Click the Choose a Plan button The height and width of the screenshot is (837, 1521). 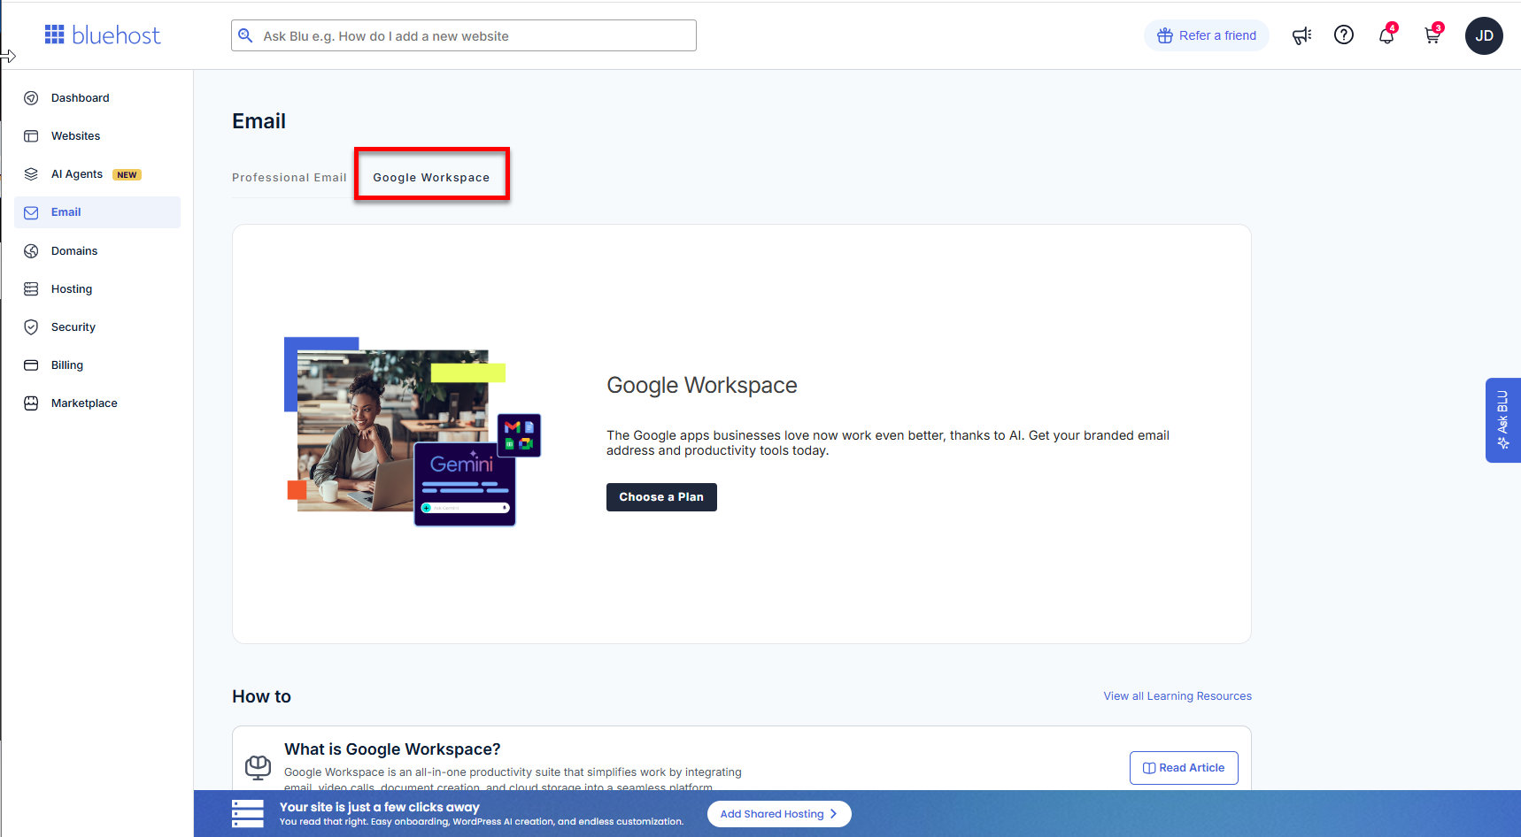point(661,497)
